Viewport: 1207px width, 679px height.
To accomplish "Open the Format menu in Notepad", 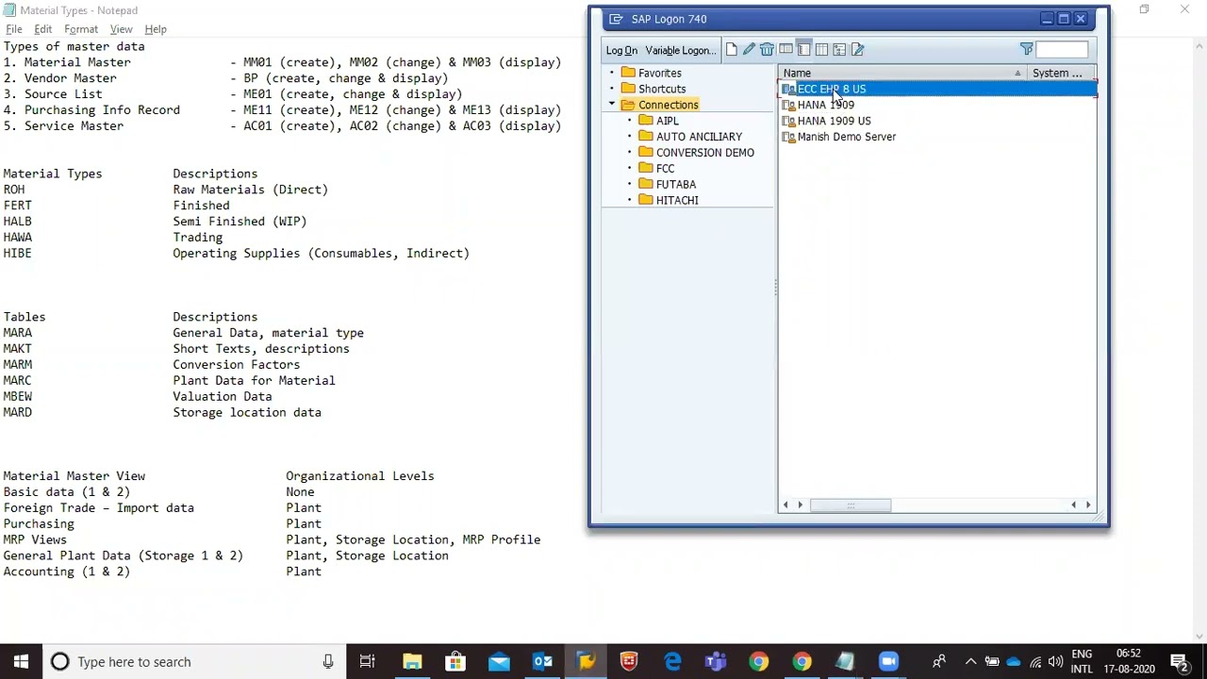I will [81, 29].
